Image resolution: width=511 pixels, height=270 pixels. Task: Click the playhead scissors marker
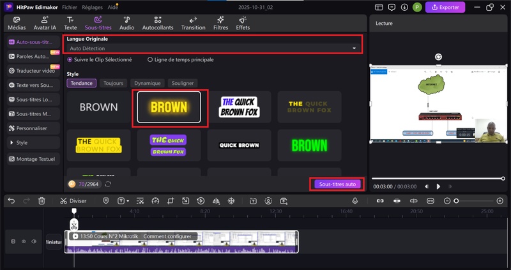click(x=74, y=225)
